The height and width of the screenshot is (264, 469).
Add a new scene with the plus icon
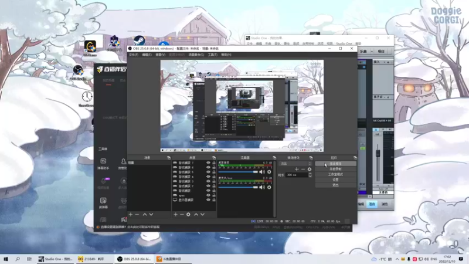131,214
